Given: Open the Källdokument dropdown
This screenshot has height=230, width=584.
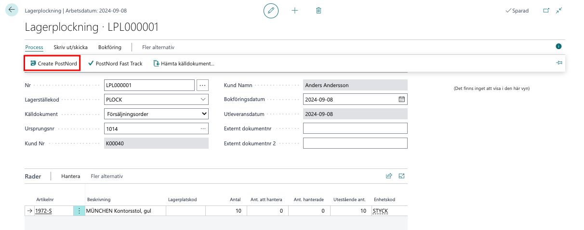Looking at the screenshot, I should pyautogui.click(x=204, y=114).
